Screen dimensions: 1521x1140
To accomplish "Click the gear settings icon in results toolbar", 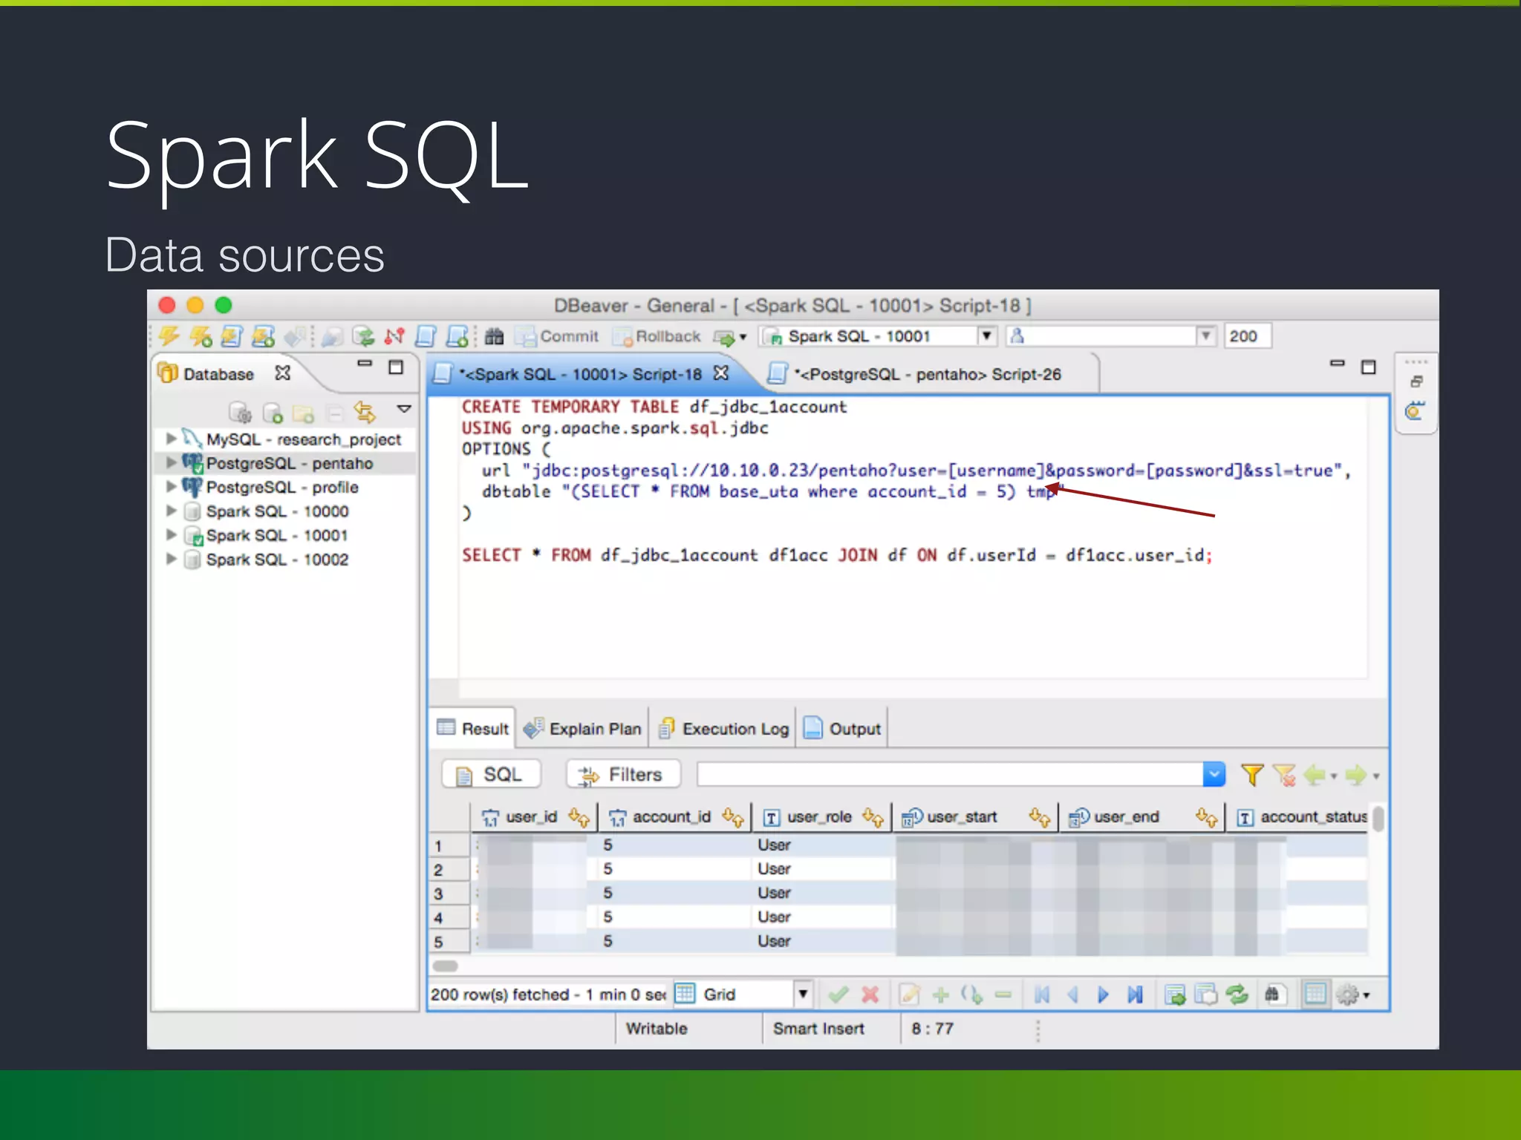I will coord(1347,995).
